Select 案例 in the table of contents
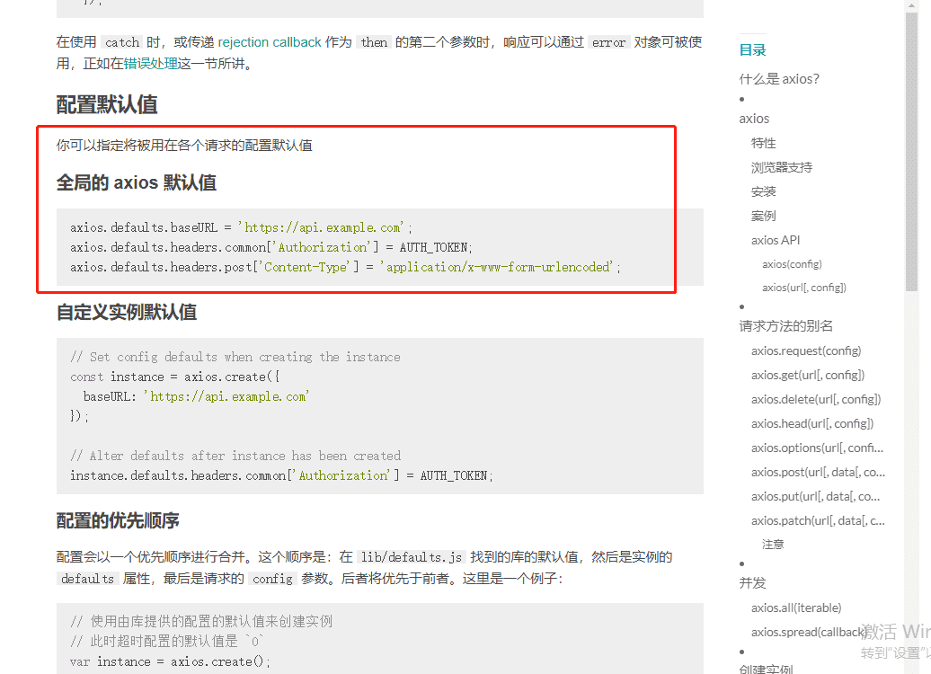Image resolution: width=931 pixels, height=674 pixels. coord(764,217)
